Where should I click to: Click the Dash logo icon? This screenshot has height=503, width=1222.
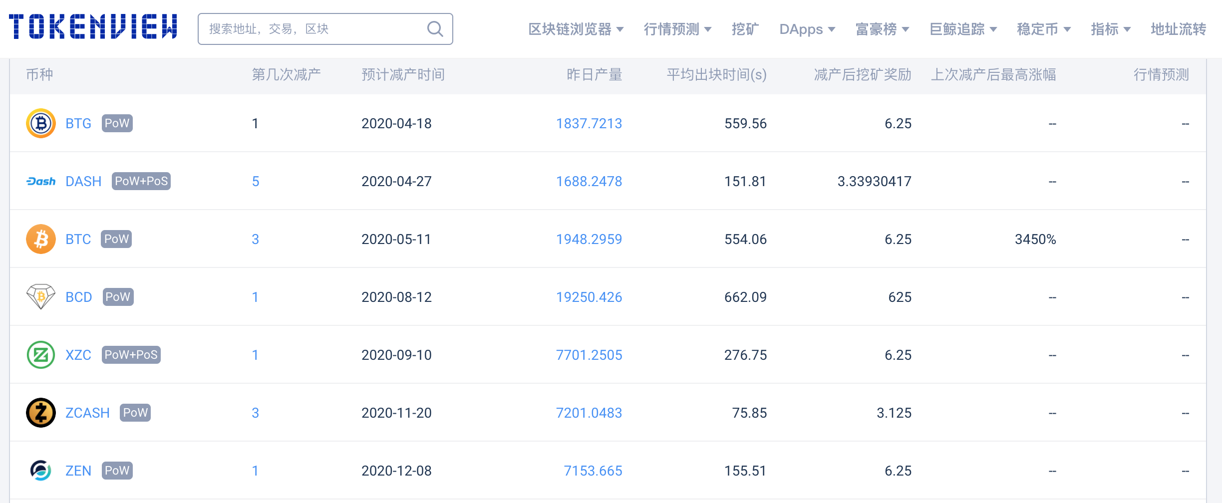pyautogui.click(x=41, y=181)
